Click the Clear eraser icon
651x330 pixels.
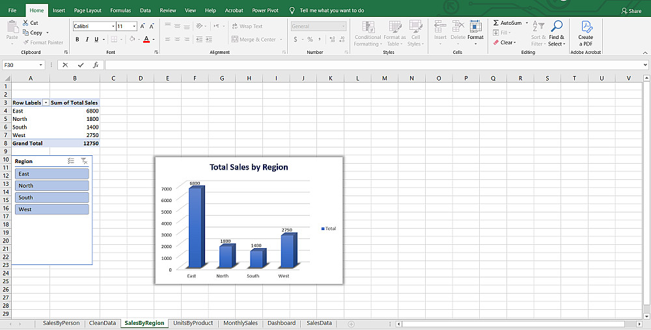pyautogui.click(x=496, y=43)
